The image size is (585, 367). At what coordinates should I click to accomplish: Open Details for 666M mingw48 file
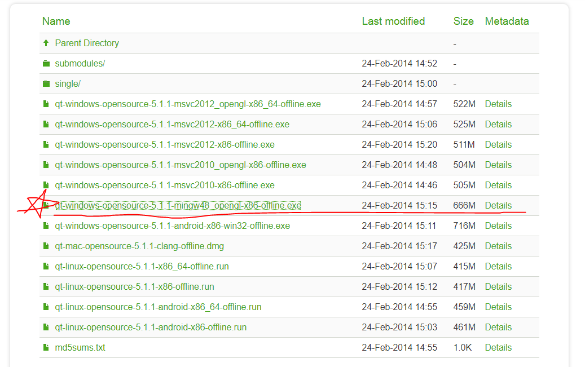pos(498,206)
